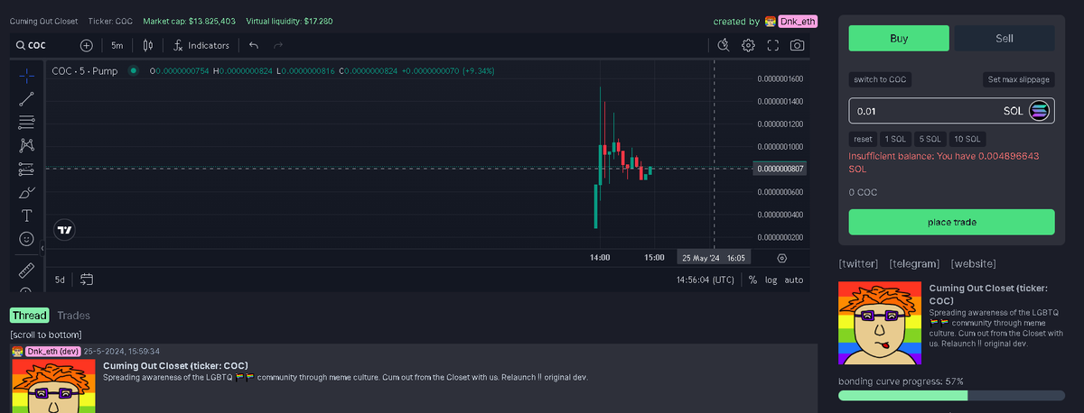Open the [telegram] link

pos(914,263)
